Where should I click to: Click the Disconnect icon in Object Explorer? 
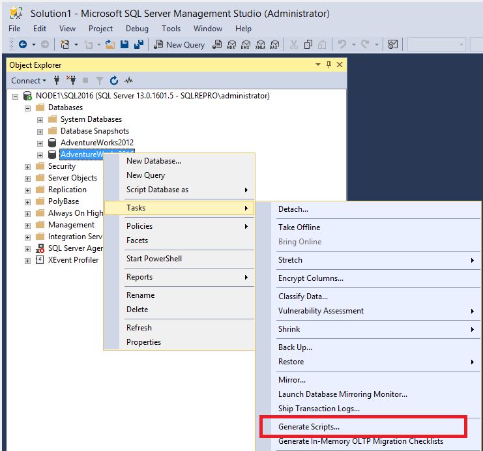(x=71, y=80)
